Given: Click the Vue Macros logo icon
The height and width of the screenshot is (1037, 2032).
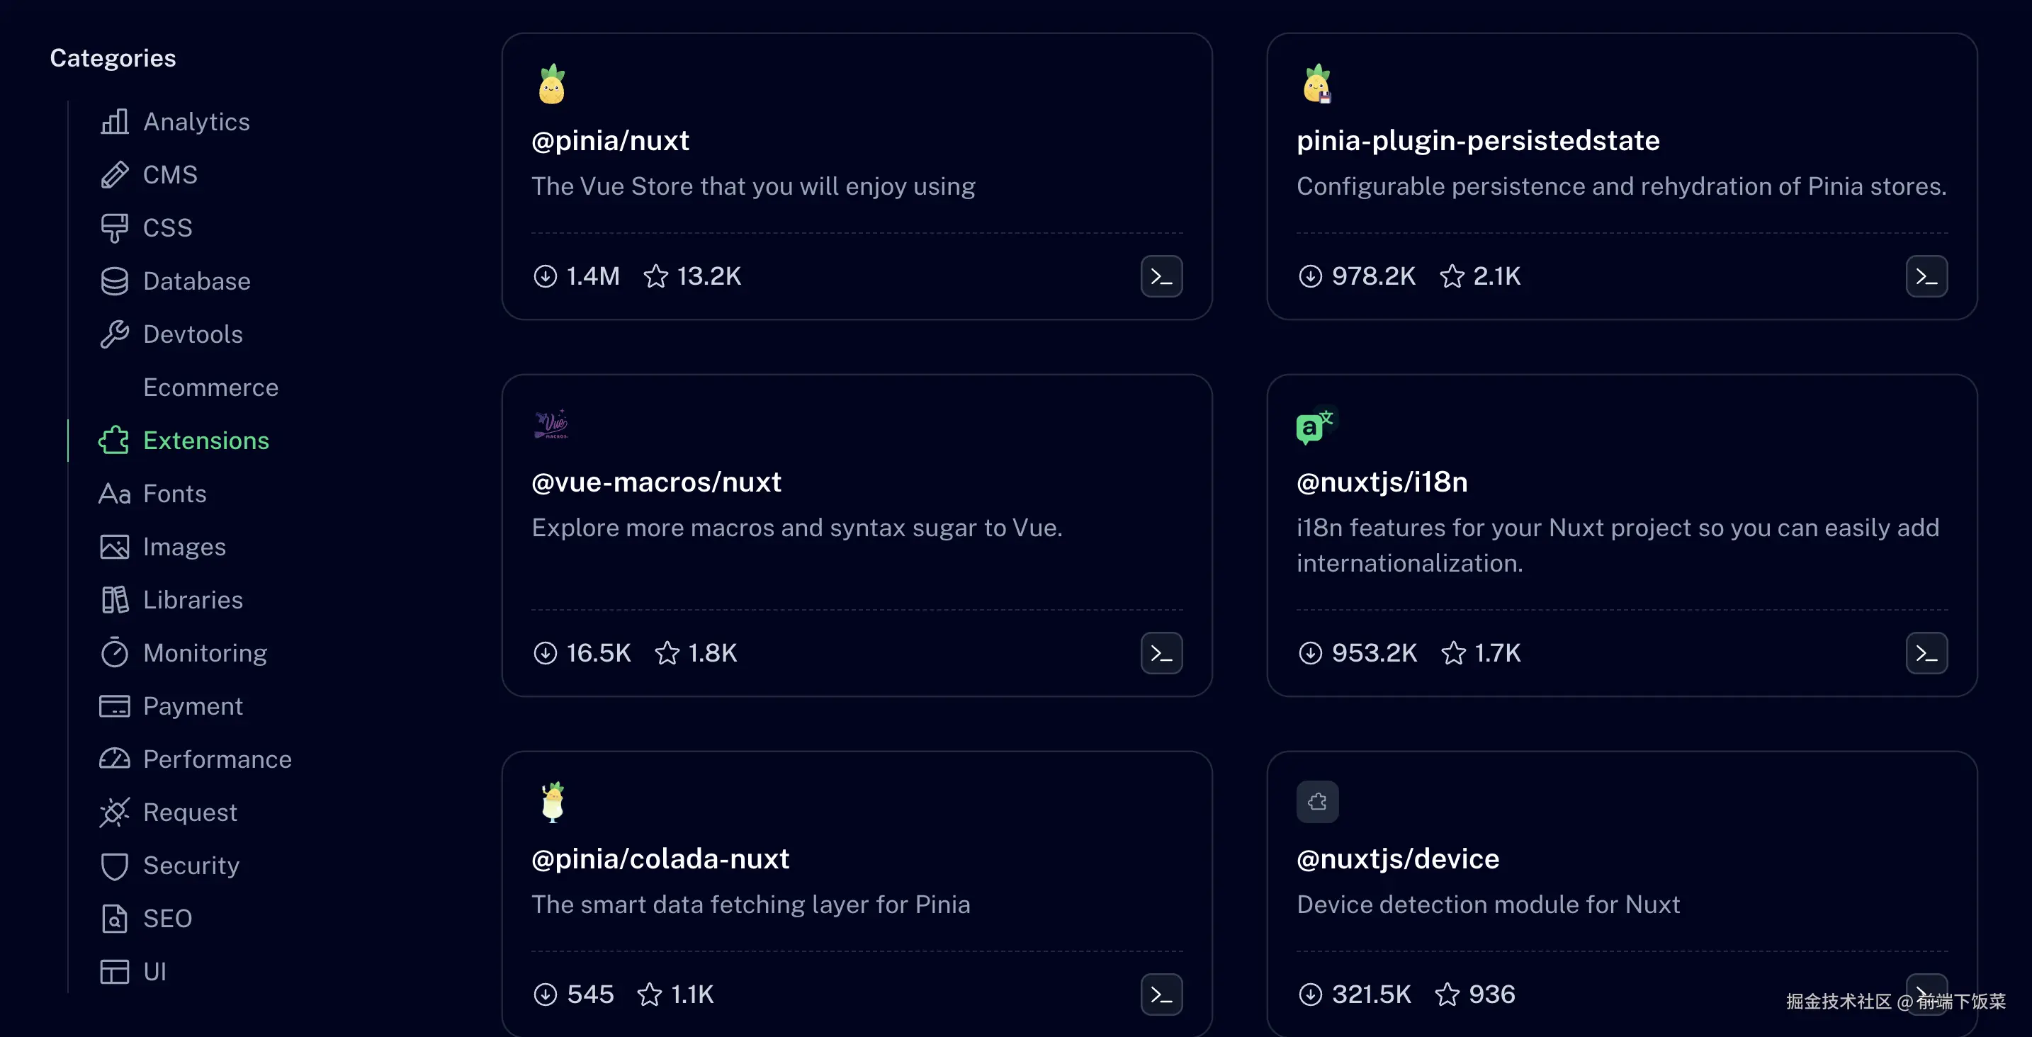Looking at the screenshot, I should coord(551,425).
